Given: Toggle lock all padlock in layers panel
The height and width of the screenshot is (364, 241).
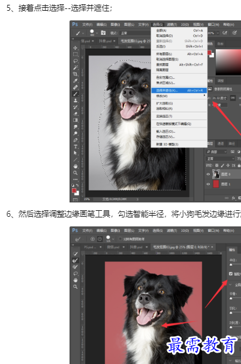Looking at the screenshot, I should [x=239, y=166].
